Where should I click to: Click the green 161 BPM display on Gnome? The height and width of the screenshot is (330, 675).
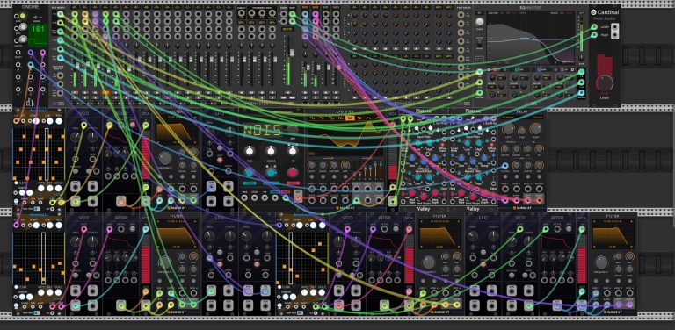pos(39,34)
